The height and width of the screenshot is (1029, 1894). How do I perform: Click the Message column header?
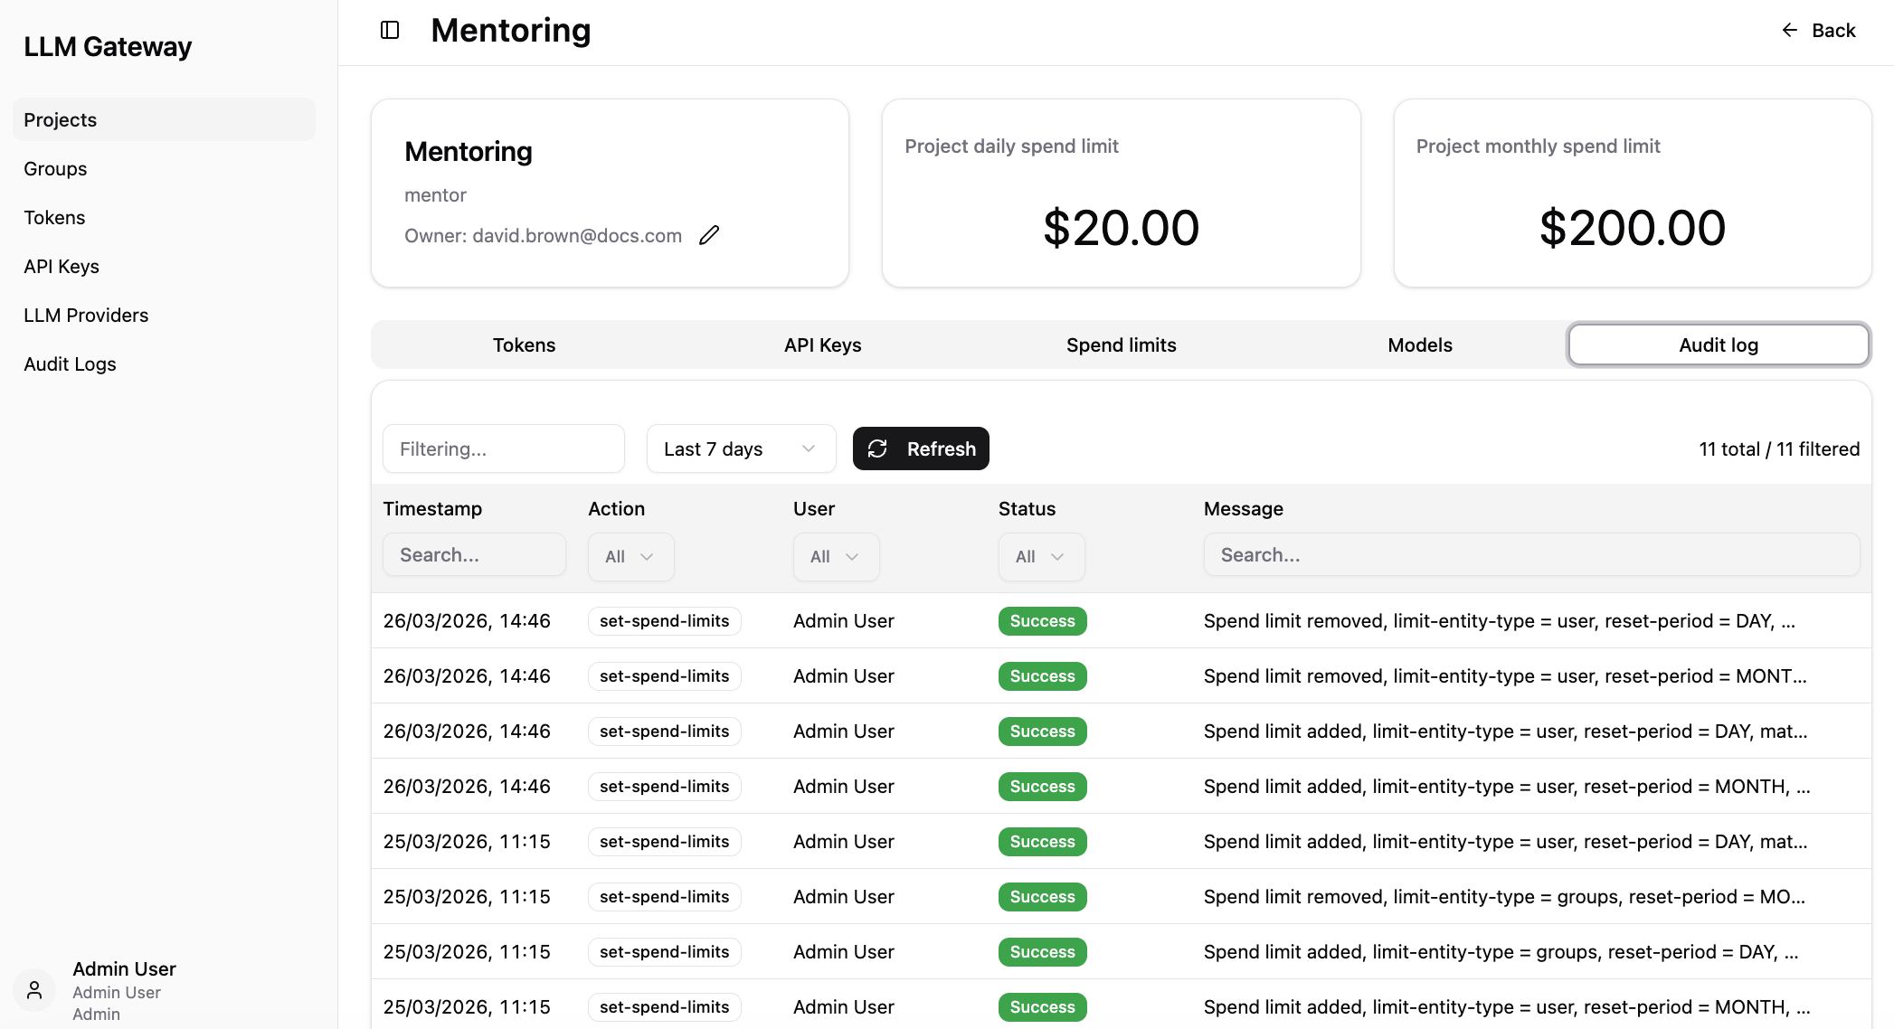click(1243, 508)
